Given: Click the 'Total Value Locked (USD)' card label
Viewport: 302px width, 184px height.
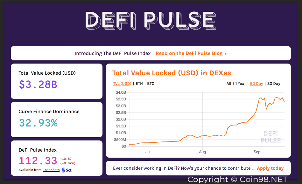Looking at the screenshot, I should coord(47,73).
